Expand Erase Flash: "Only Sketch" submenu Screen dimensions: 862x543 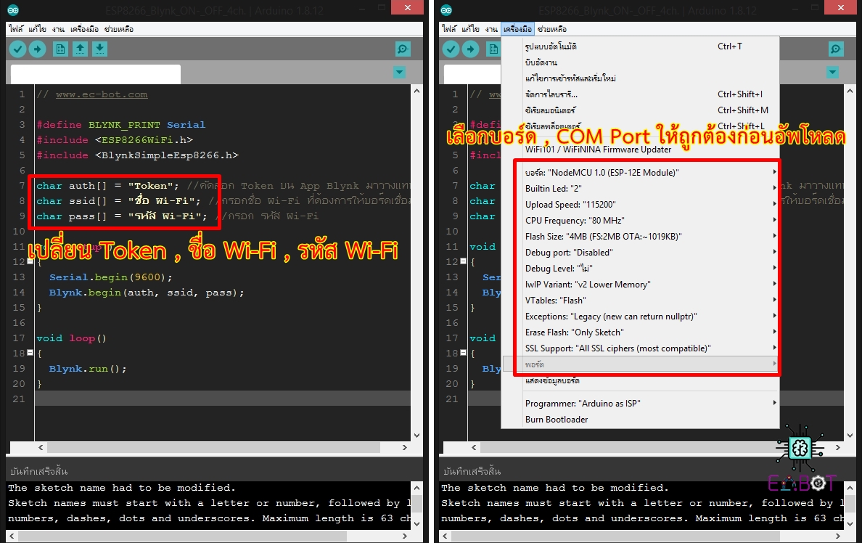point(641,332)
